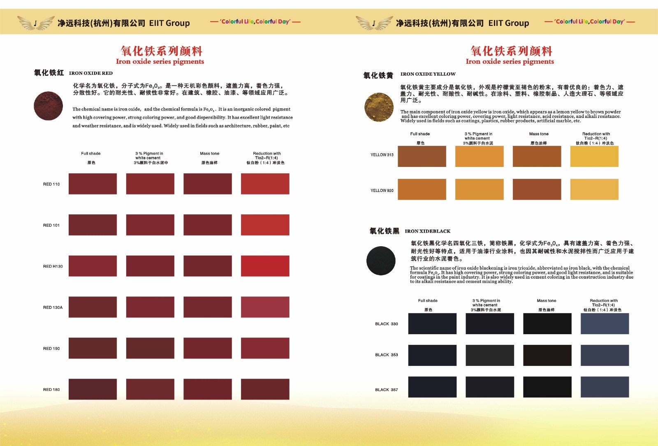Choose the RED 180 Mass tone swatch
Image resolution: width=658 pixels, height=446 pixels.
pyautogui.click(x=208, y=389)
